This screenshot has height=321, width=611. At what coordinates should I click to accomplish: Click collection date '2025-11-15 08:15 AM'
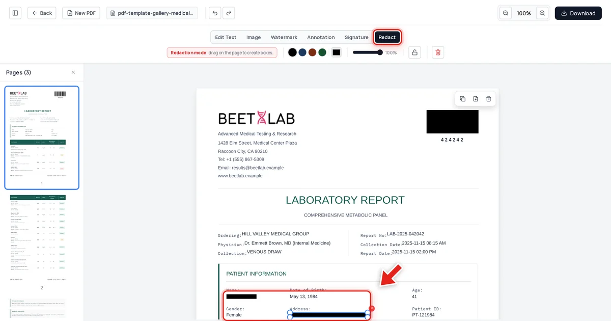pyautogui.click(x=424, y=243)
